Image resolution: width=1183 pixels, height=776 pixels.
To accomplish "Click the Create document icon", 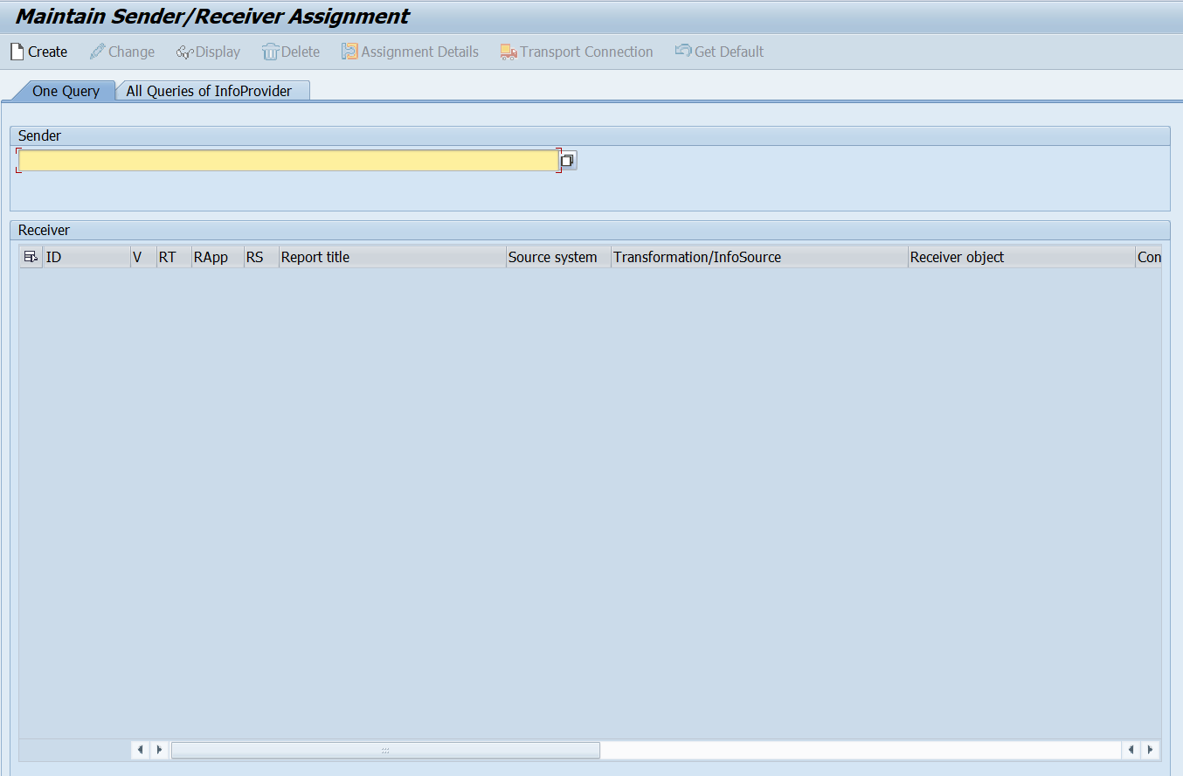I will click(x=17, y=52).
